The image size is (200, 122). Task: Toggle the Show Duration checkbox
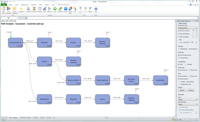point(179,79)
